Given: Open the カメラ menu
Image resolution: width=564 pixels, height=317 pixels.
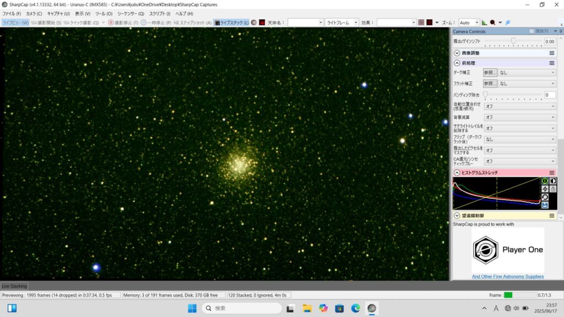Looking at the screenshot, I should click(x=34, y=14).
